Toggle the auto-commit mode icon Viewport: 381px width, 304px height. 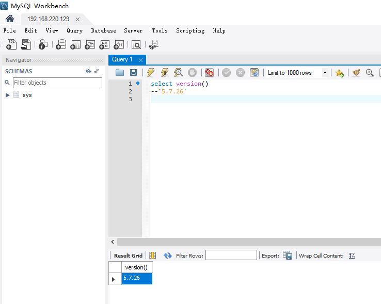[254, 72]
